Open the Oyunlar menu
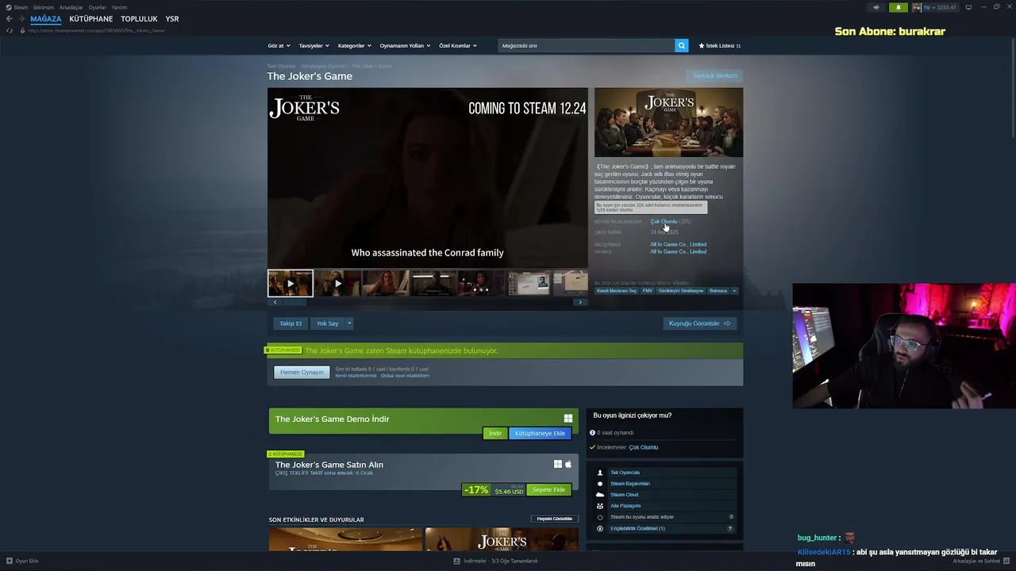The width and height of the screenshot is (1016, 571). [x=98, y=7]
